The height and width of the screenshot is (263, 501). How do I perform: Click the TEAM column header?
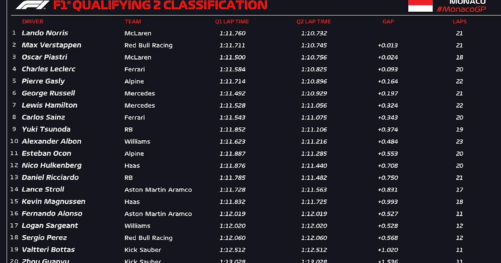133,22
